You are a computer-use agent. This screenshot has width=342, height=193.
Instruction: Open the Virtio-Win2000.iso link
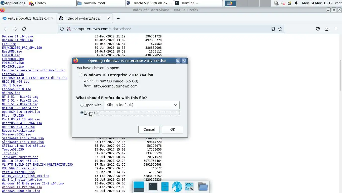tap(18, 172)
